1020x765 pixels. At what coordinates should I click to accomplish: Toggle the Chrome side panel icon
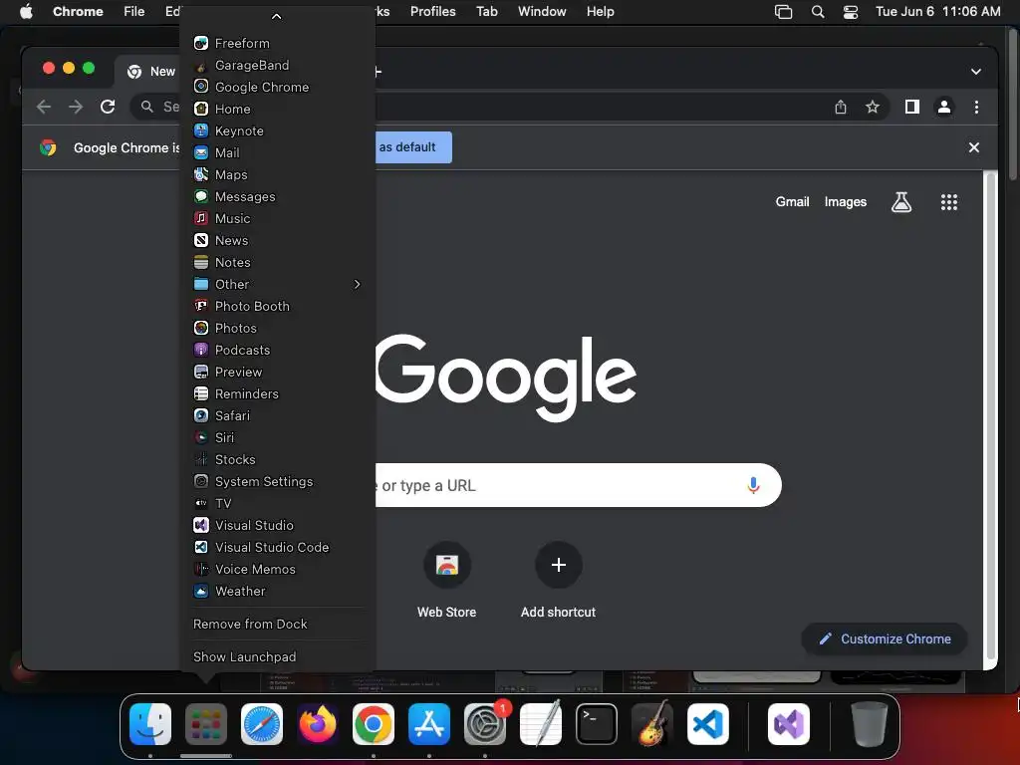pos(912,107)
